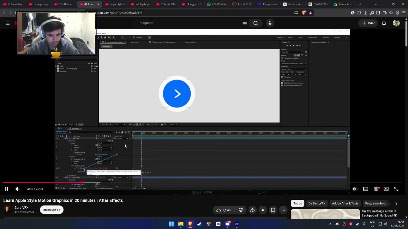The image size is (408, 229).
Task: Save video to a playlist
Action: (x=273, y=210)
